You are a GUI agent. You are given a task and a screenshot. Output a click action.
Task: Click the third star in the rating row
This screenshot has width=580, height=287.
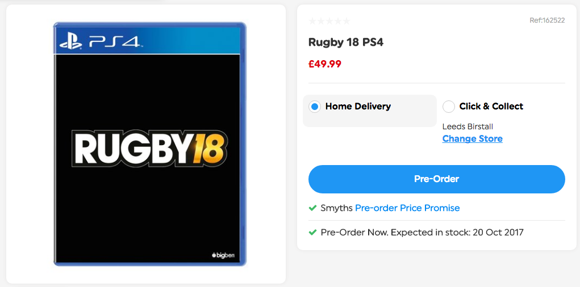point(329,22)
